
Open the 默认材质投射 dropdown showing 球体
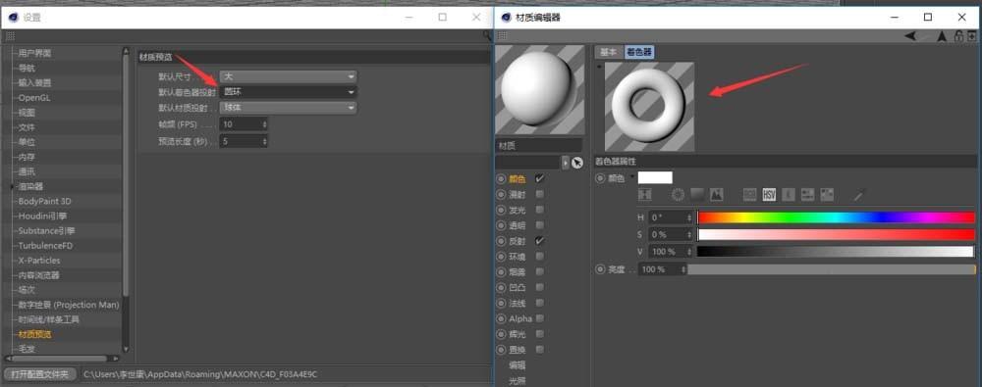pyautogui.click(x=289, y=107)
